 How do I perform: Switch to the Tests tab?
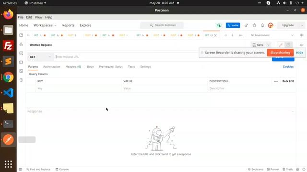[x=131, y=67]
